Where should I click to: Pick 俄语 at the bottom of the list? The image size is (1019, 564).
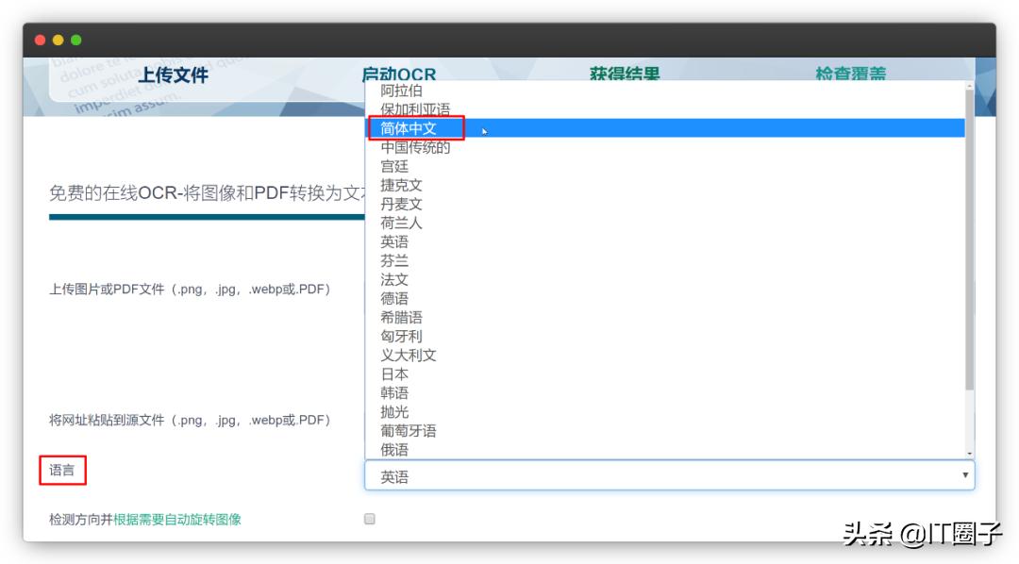click(395, 450)
